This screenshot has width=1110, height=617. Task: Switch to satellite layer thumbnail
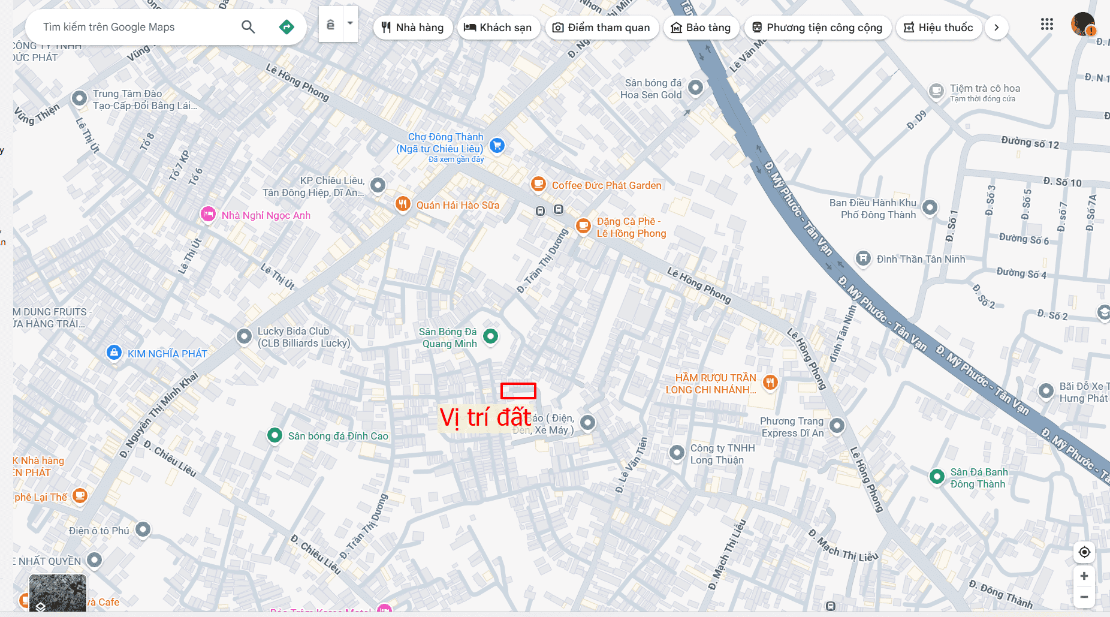tap(58, 594)
